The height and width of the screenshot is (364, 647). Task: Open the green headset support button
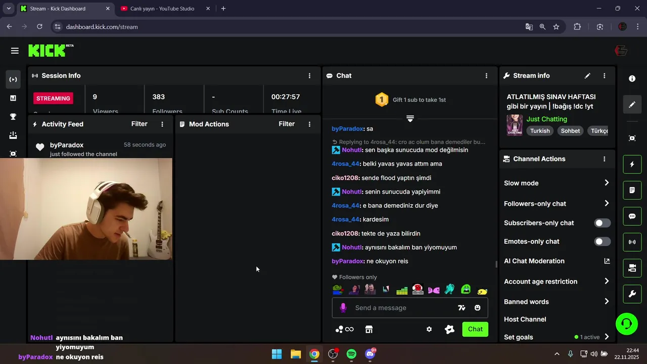coord(627,324)
